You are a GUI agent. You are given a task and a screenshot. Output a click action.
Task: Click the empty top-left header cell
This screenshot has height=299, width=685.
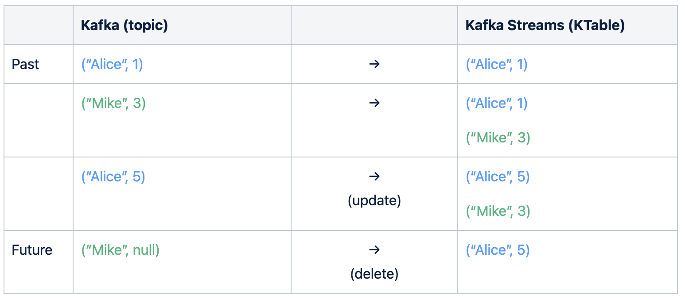[x=39, y=25]
